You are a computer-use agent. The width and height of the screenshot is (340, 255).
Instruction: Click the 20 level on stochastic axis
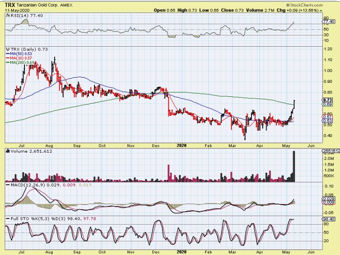coord(326,241)
